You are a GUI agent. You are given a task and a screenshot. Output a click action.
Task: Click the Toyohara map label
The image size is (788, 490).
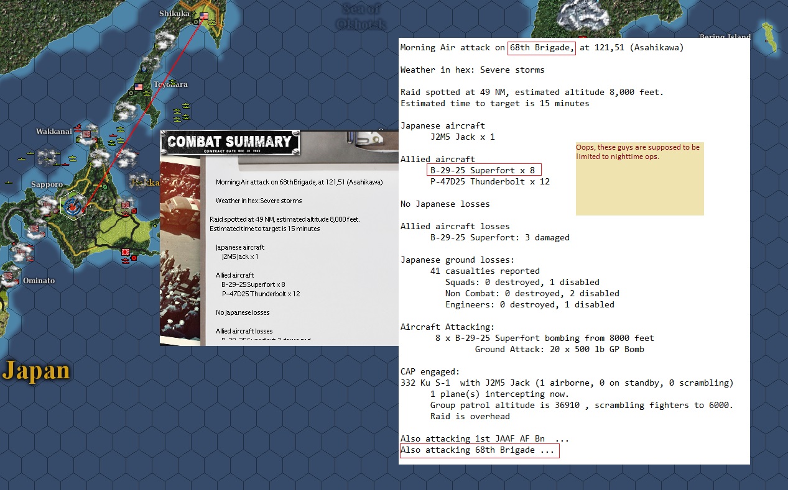click(x=170, y=84)
